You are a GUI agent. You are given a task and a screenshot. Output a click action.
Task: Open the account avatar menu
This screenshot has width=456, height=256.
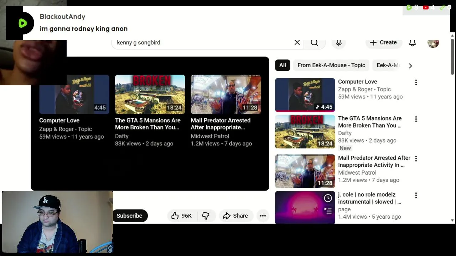tap(433, 43)
